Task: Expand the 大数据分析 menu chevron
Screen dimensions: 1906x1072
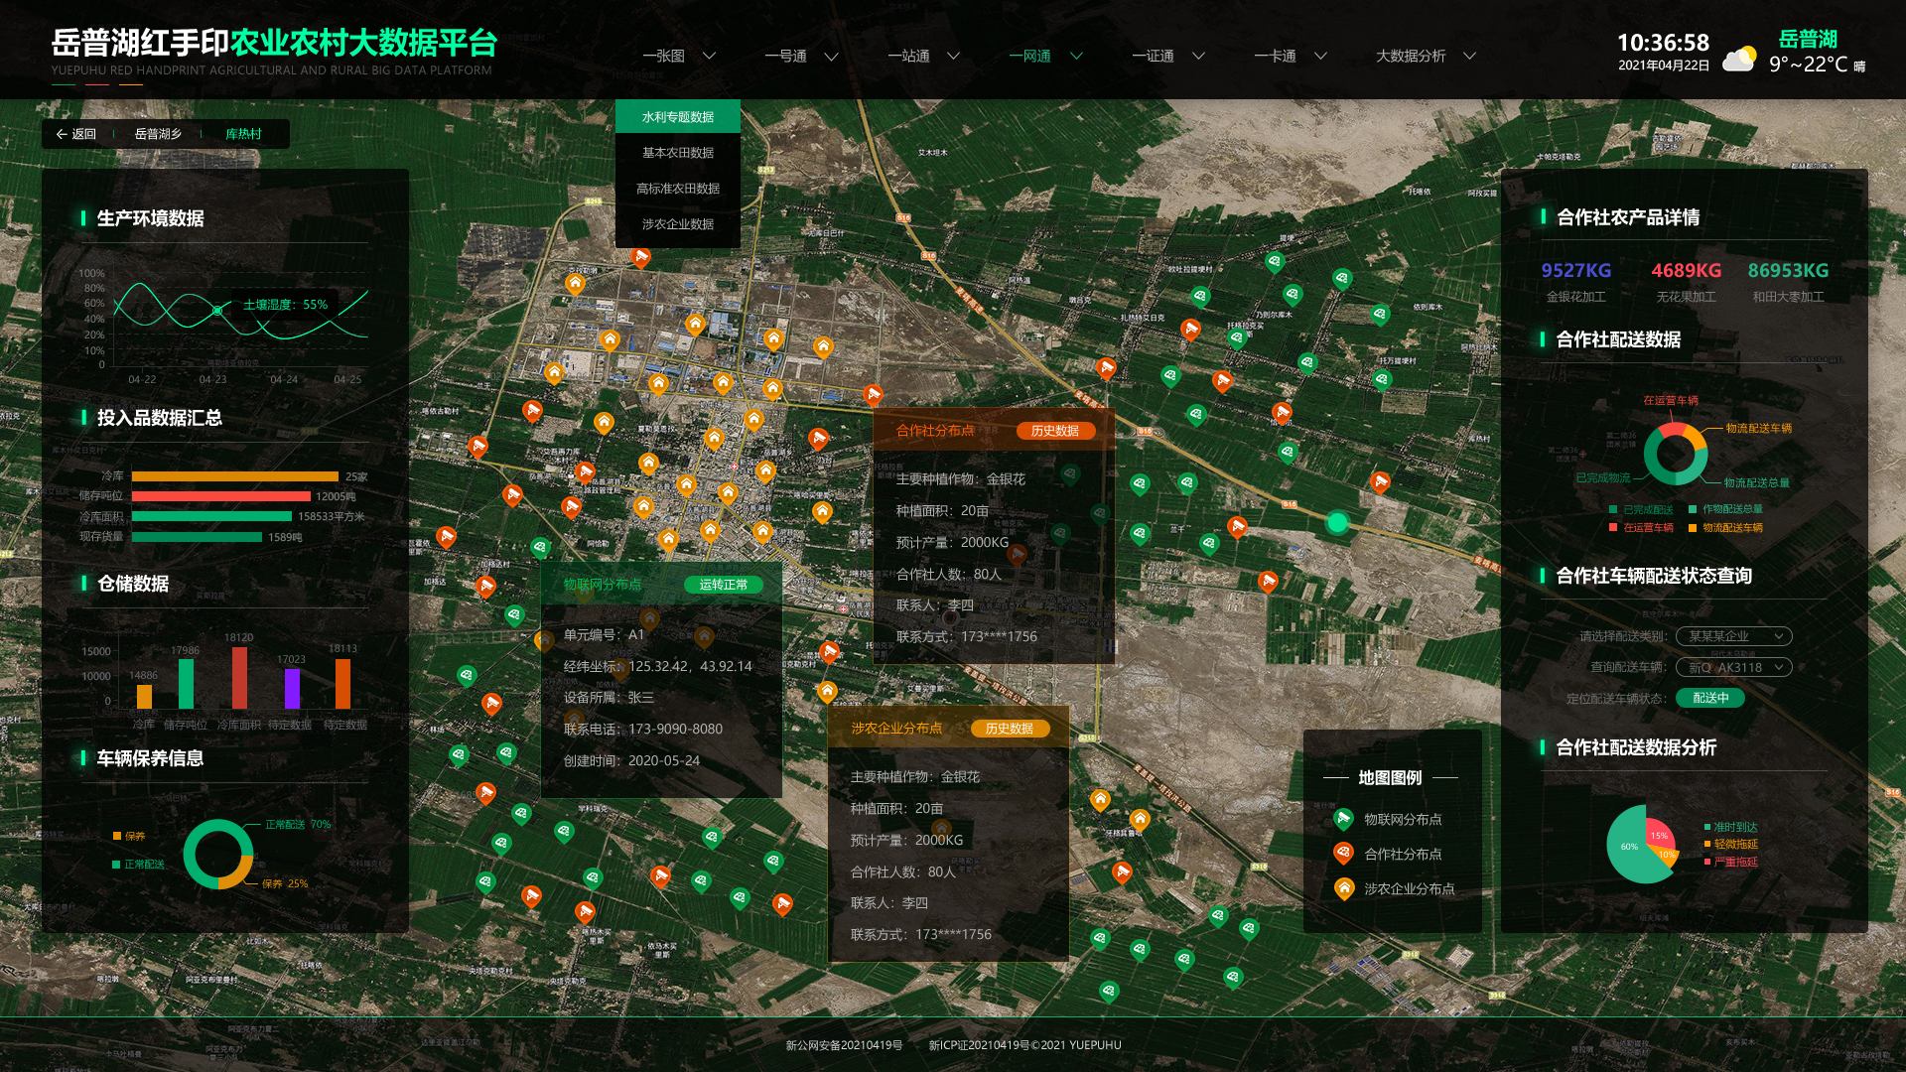Action: [1470, 56]
